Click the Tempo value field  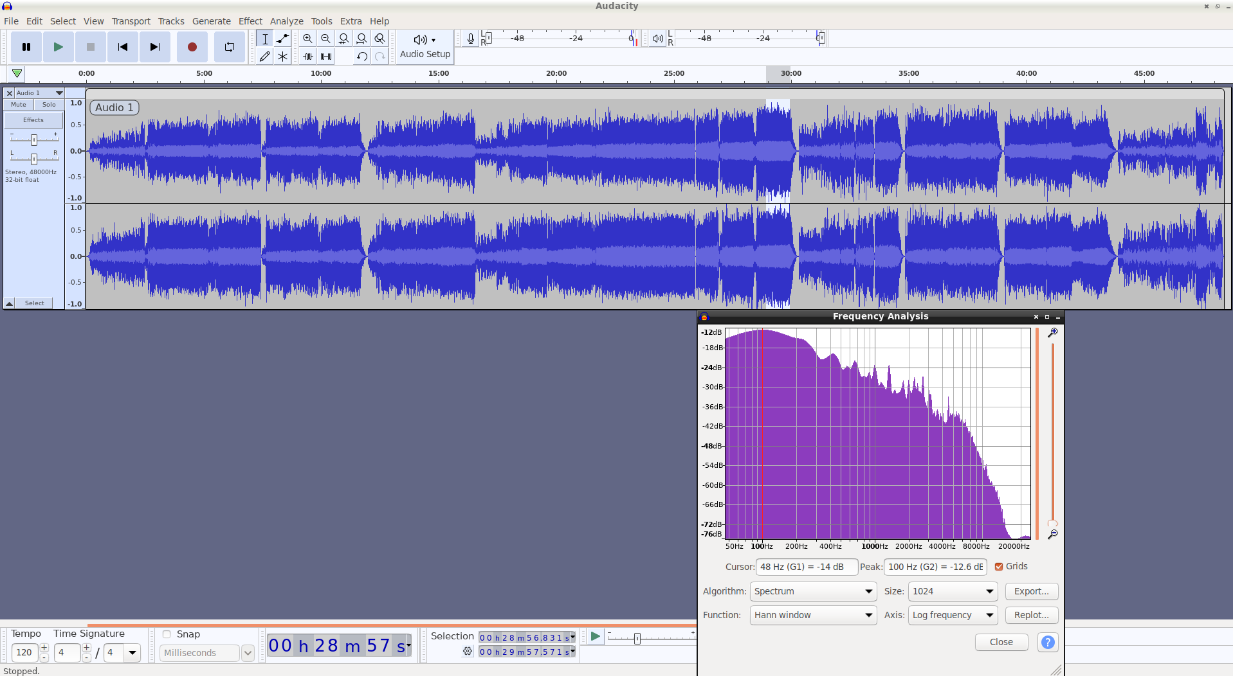[24, 652]
